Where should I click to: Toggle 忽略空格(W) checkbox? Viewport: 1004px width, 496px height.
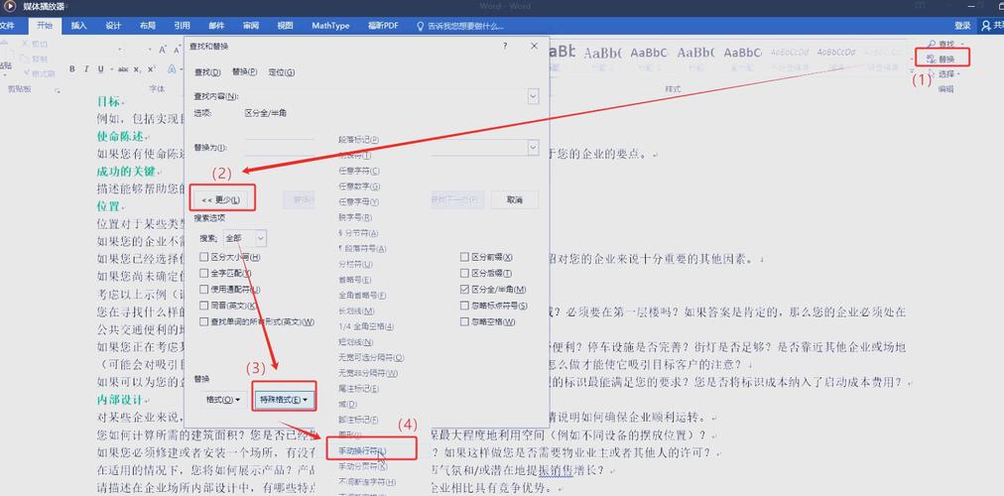[x=465, y=322]
